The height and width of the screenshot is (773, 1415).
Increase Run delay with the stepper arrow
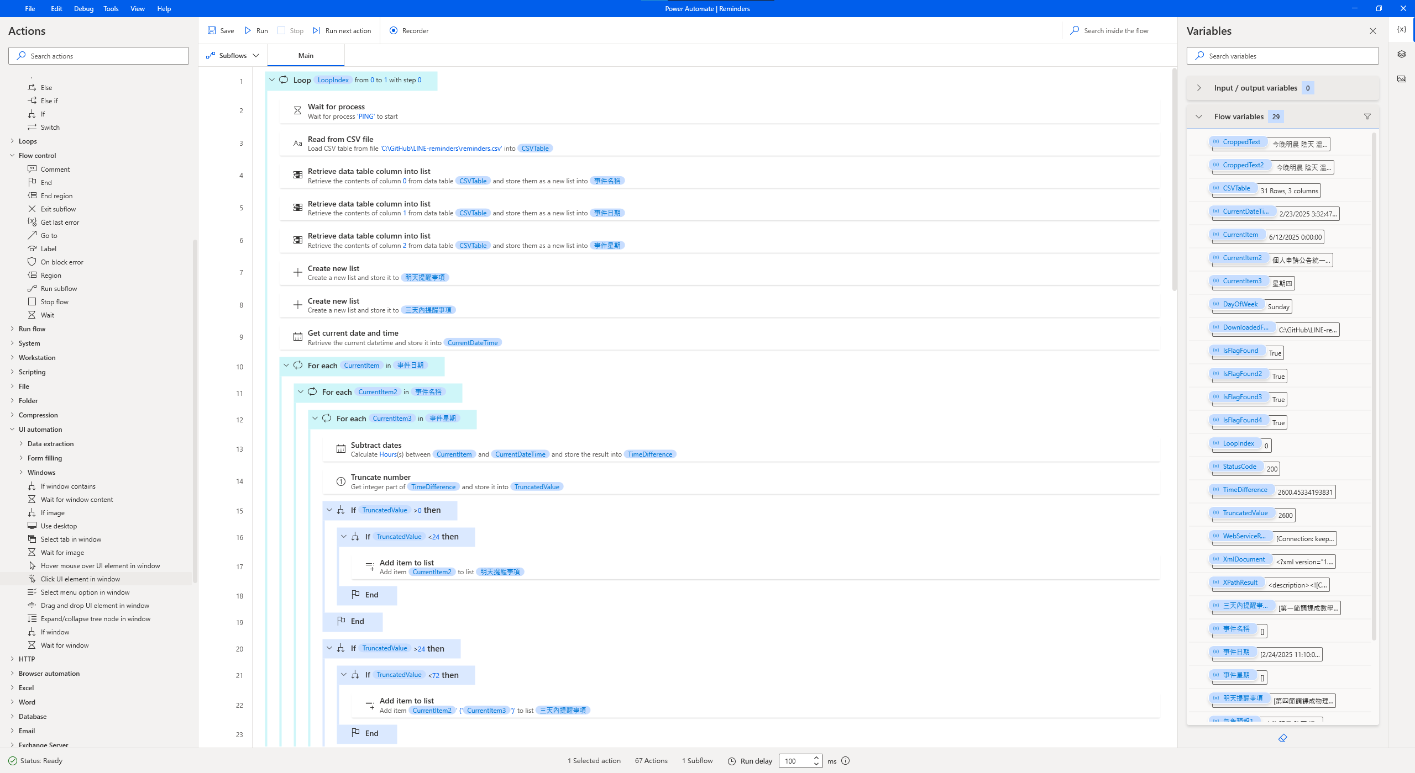click(x=816, y=758)
